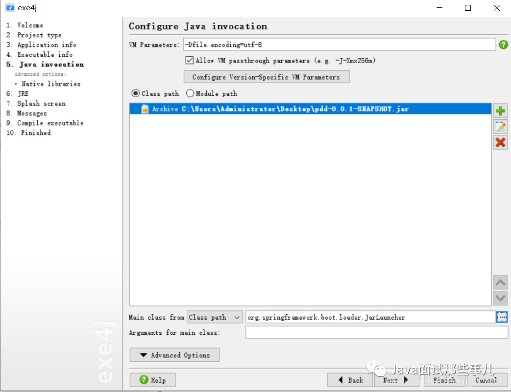The height and width of the screenshot is (392, 511).
Task: Click the green plus add classpath entry icon
Action: pos(500,111)
